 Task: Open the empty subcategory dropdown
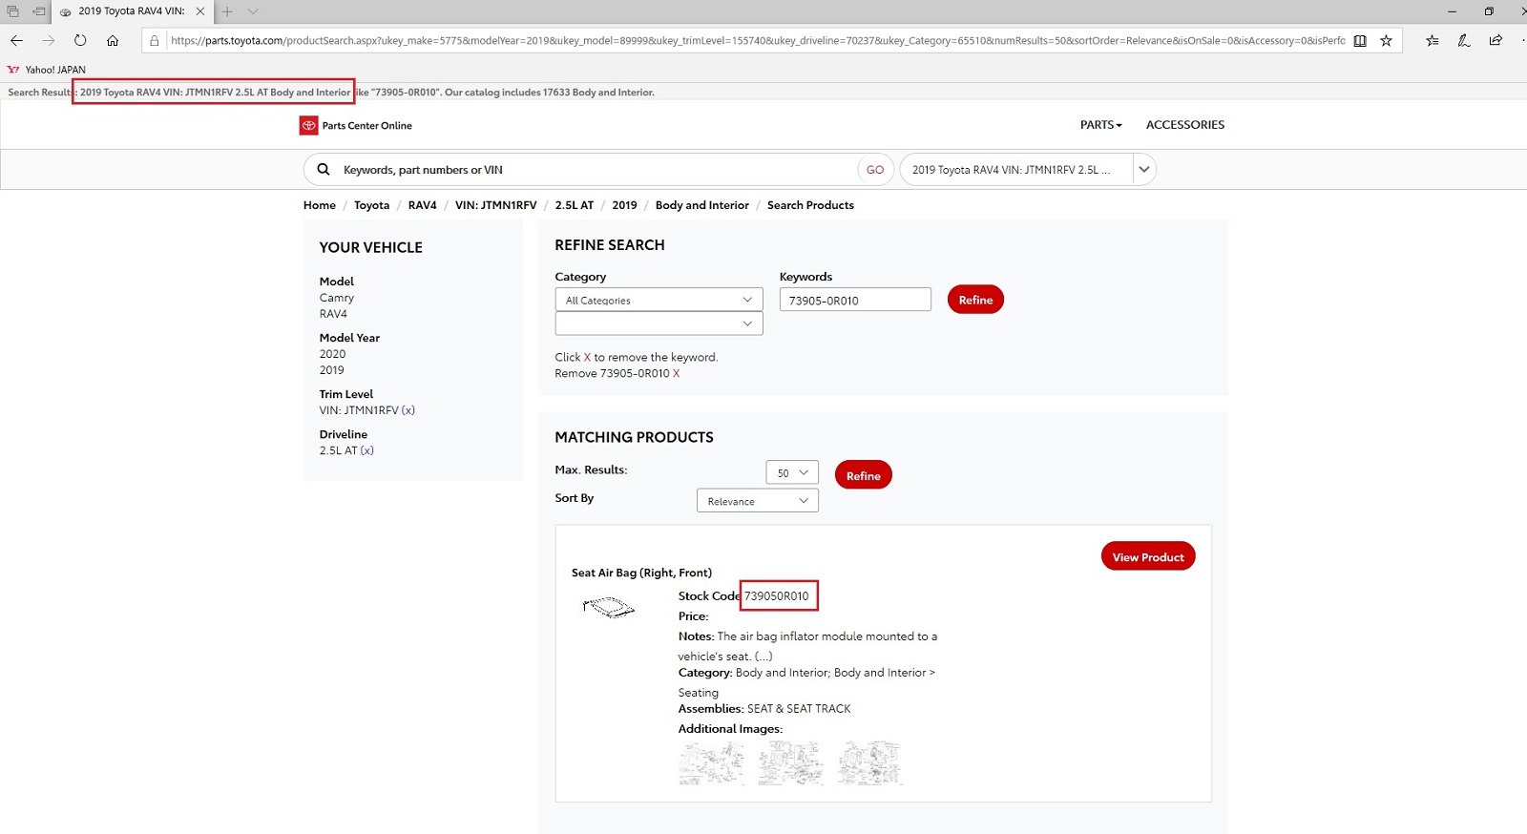(659, 323)
